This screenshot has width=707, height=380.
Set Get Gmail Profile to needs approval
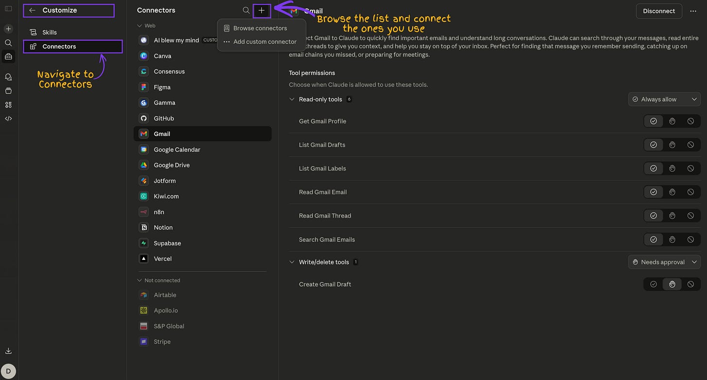click(672, 121)
